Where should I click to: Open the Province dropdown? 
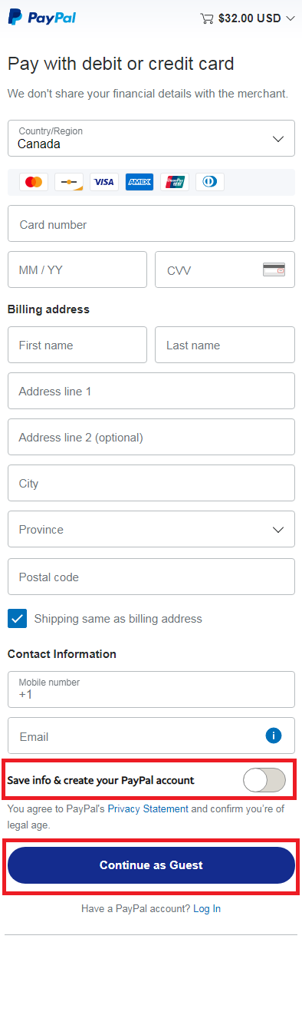click(x=151, y=530)
